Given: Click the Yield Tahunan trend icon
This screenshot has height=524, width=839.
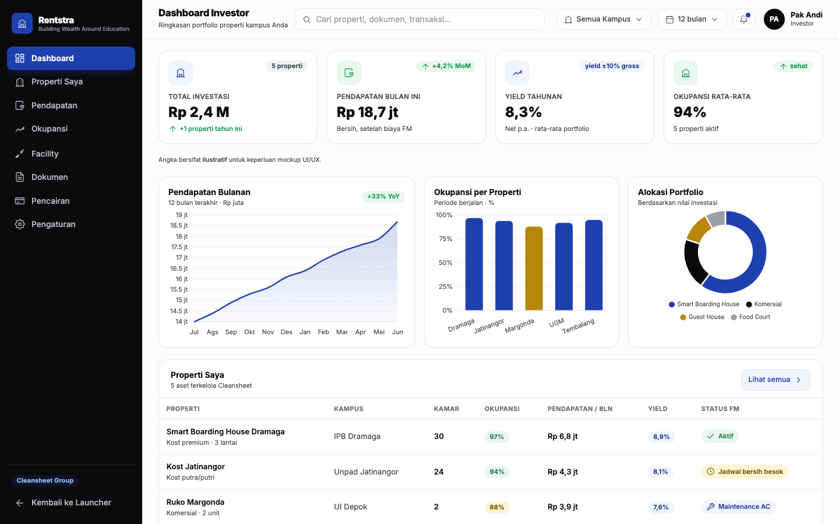Looking at the screenshot, I should click(x=517, y=73).
